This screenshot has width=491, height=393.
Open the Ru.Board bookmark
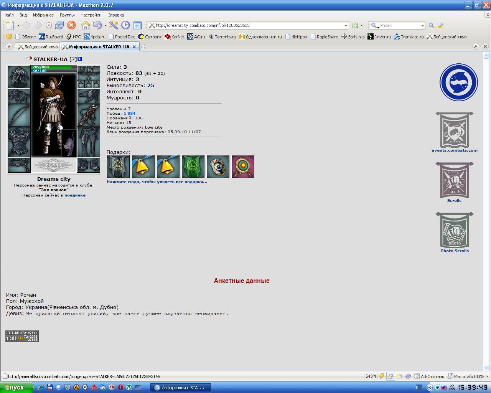tap(51, 37)
